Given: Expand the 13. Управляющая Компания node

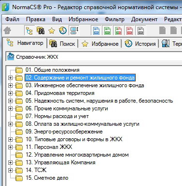Looking at the screenshot, I should pyautogui.click(x=10, y=163).
